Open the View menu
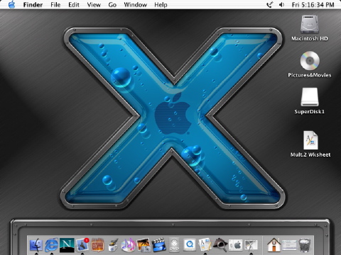The height and width of the screenshot is (255, 341). (94, 5)
